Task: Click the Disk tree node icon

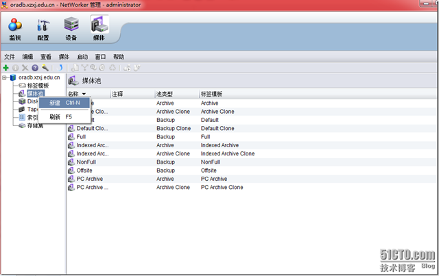Action: 22,101
